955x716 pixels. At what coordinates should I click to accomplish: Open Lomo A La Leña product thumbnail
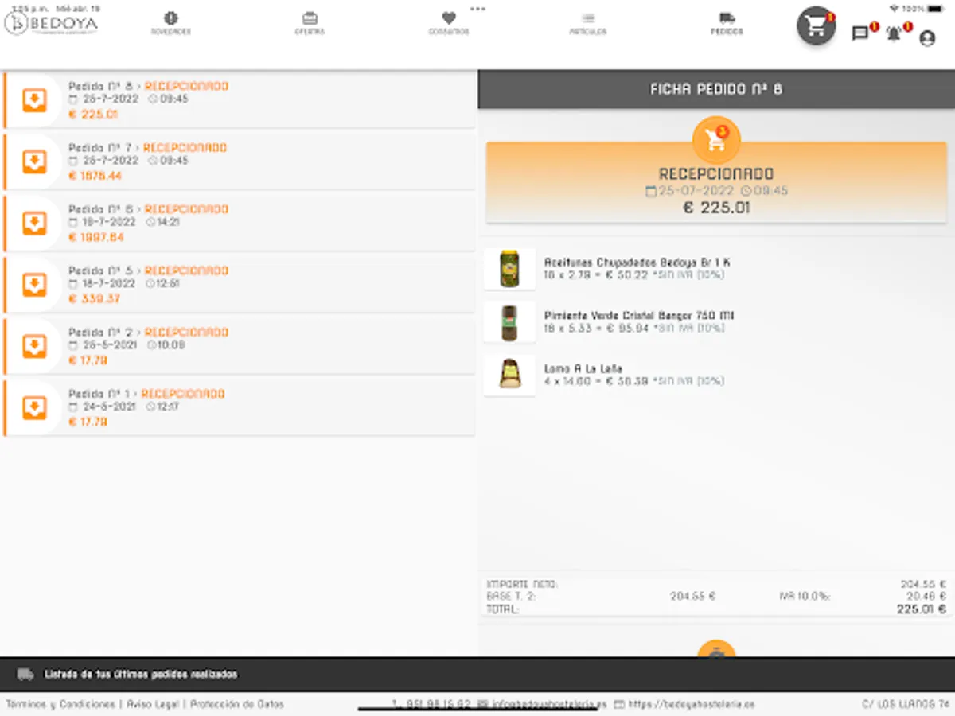(509, 375)
